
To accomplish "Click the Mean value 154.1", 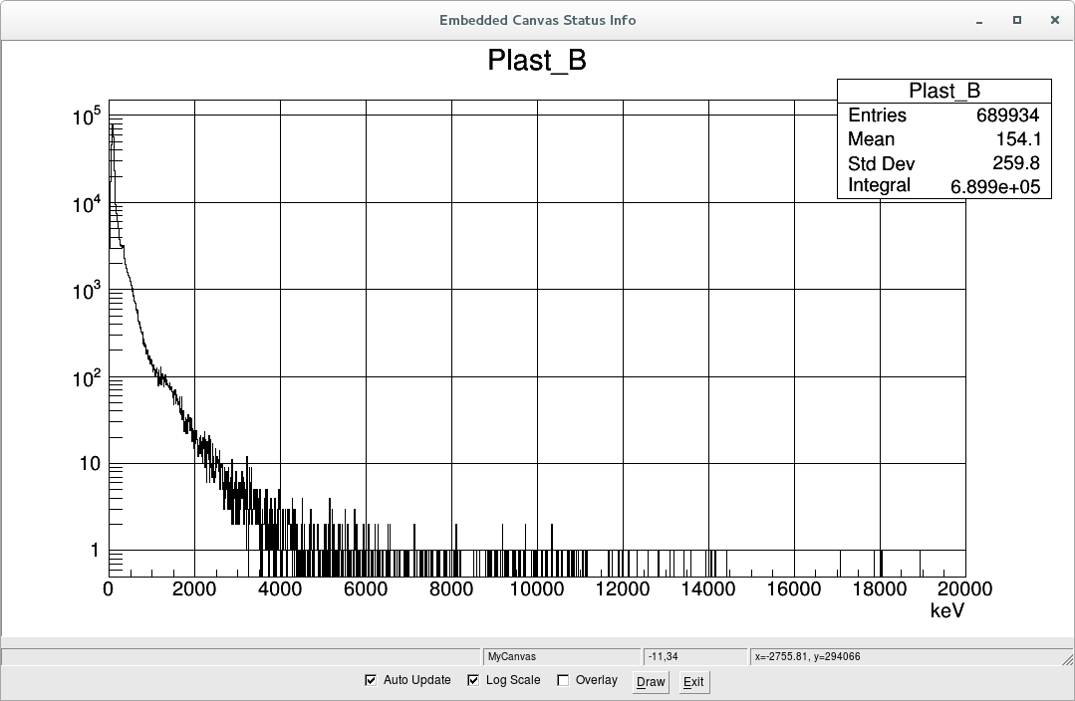I will (1018, 139).
